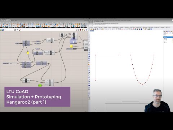Toggle Grasshopper red shaded preview icon

point(80,30)
